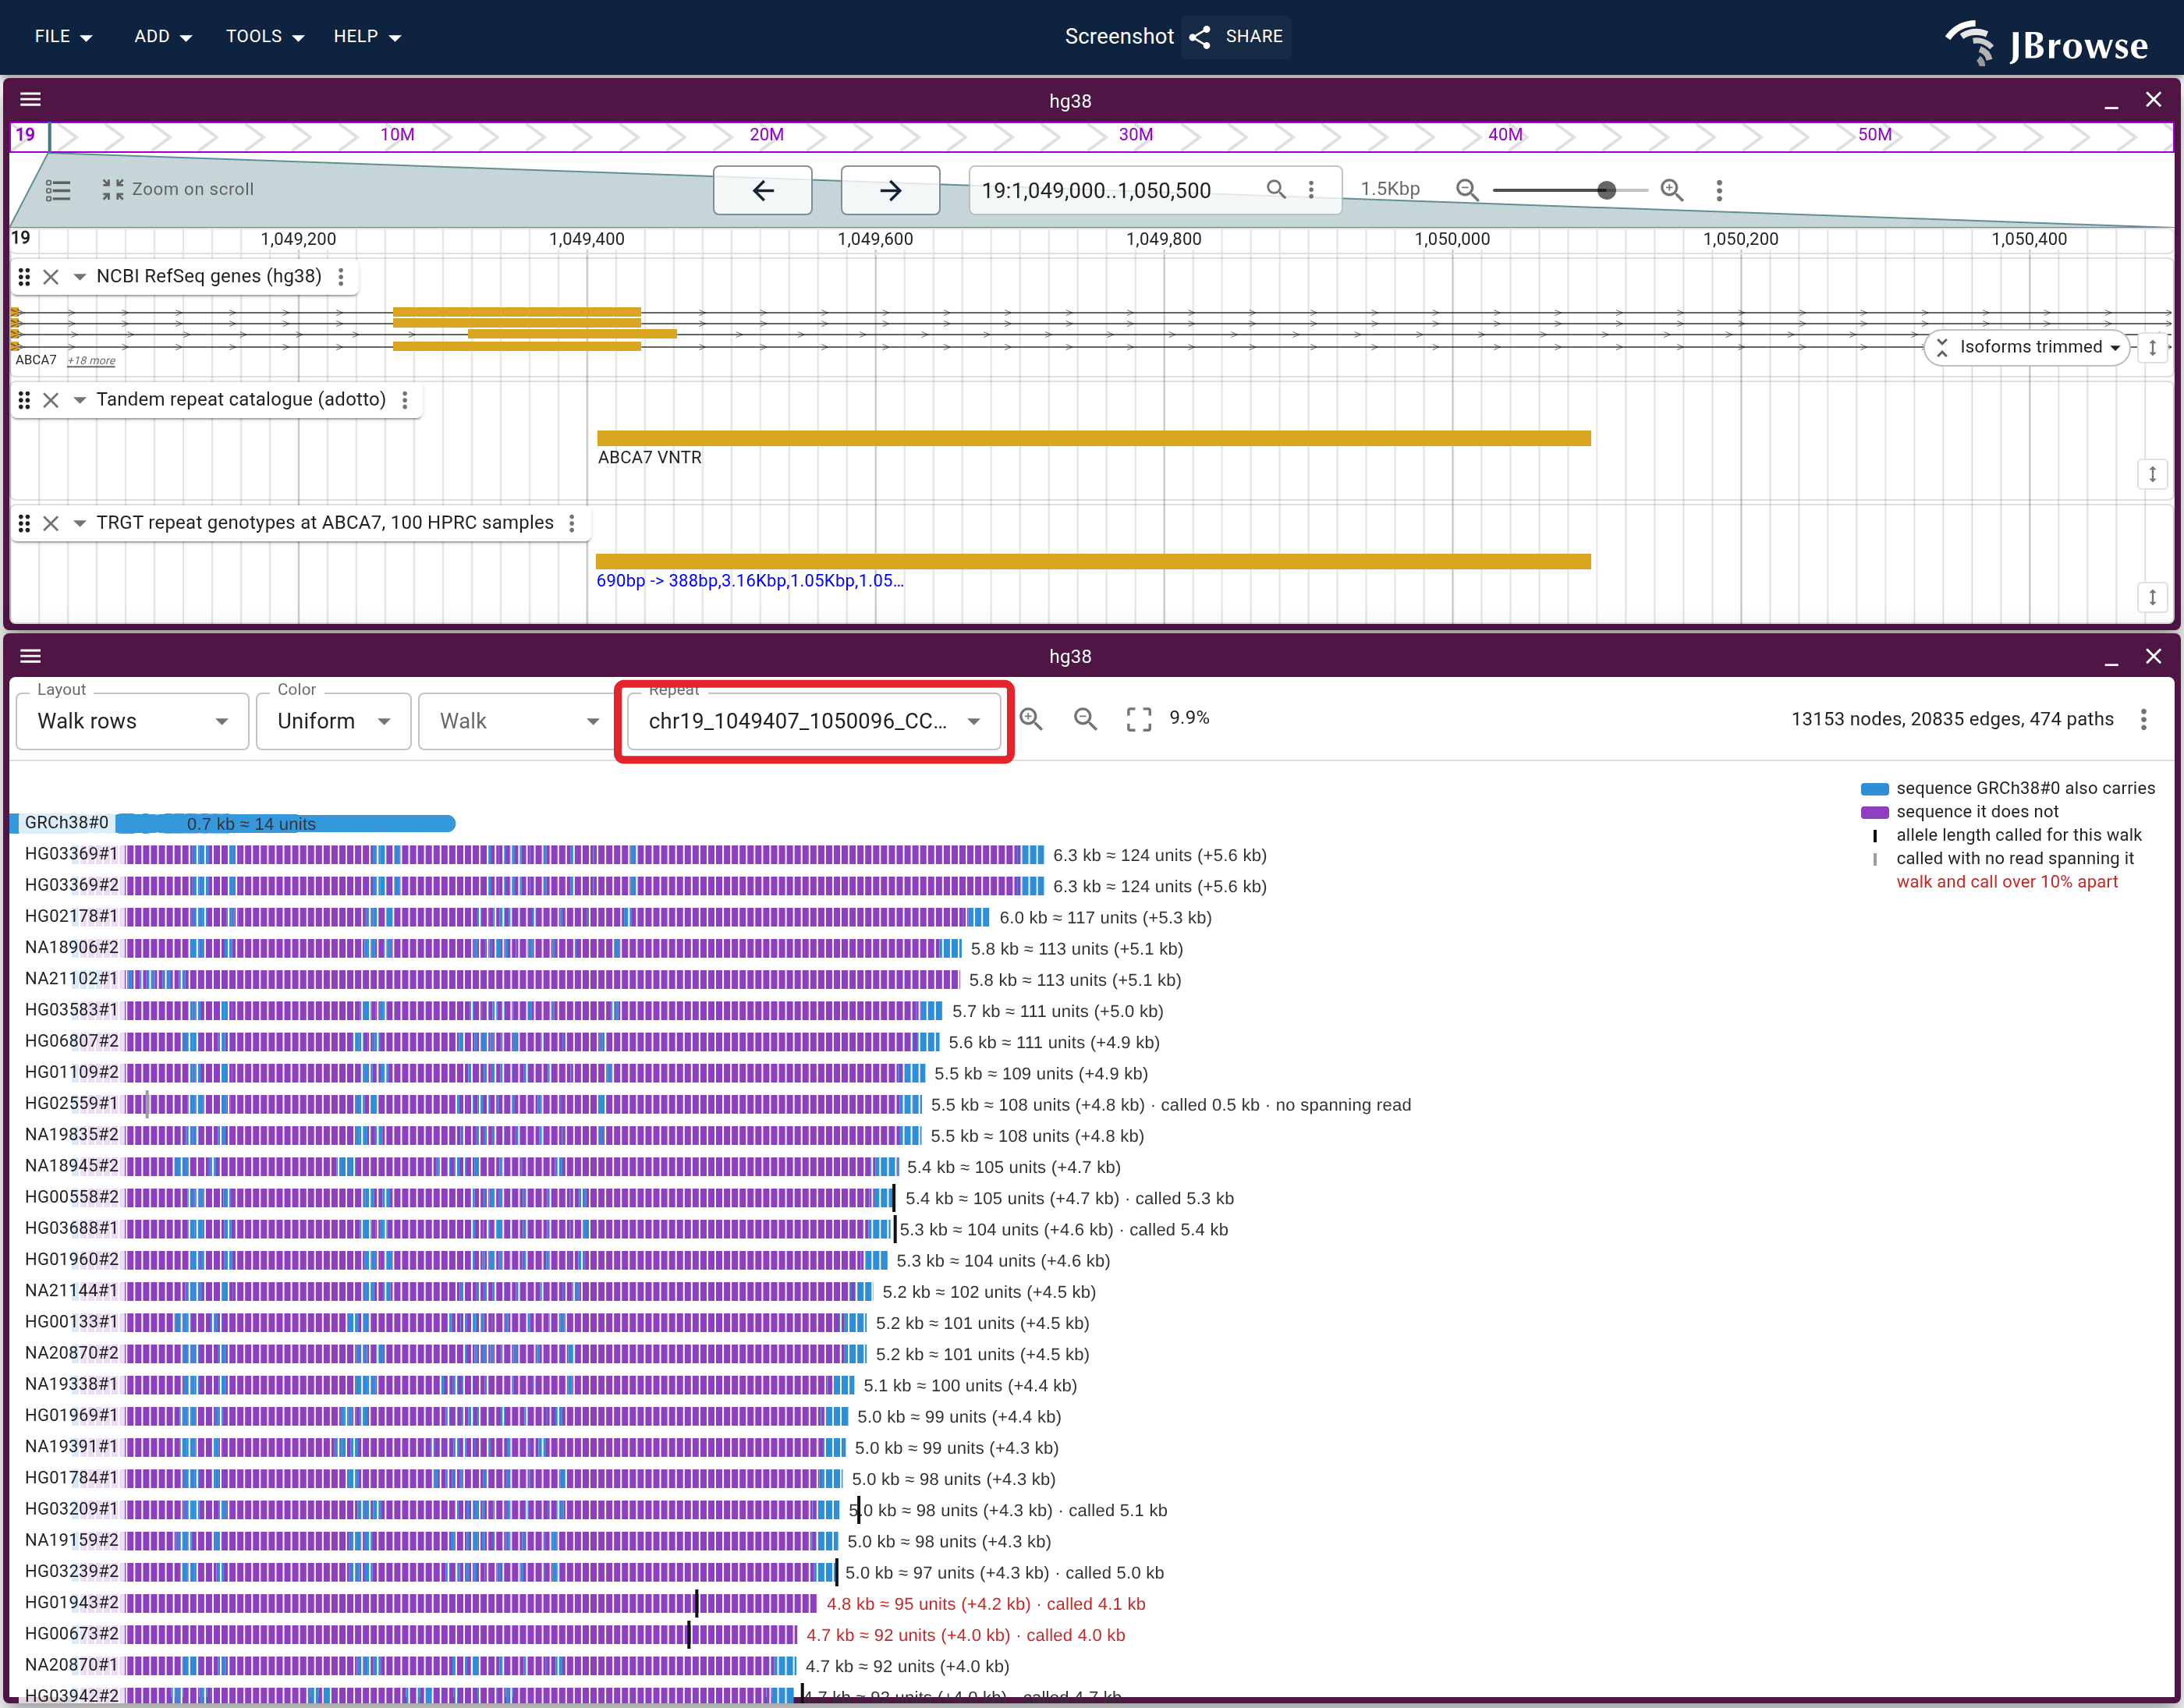Click the '+18 more' isoforms link
The width and height of the screenshot is (2184, 1708).
point(91,360)
